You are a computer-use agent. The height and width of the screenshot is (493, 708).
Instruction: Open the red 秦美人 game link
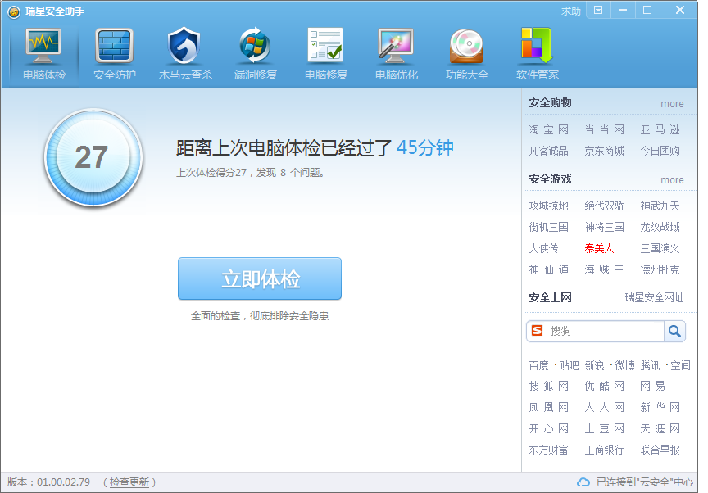pos(599,248)
